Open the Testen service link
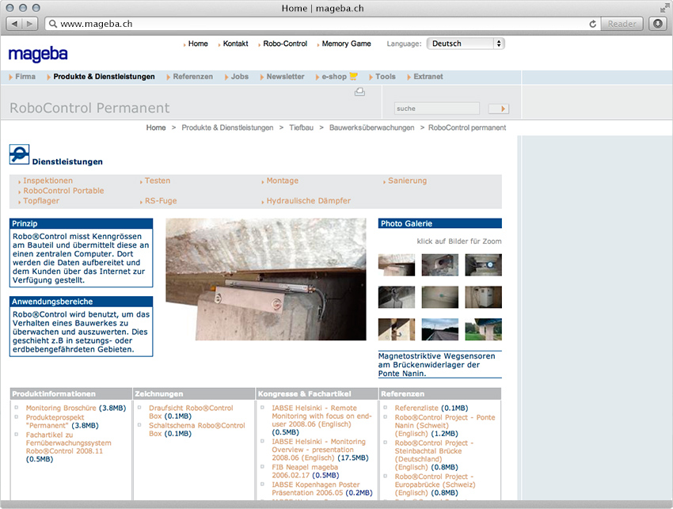673x509 pixels. click(x=158, y=180)
